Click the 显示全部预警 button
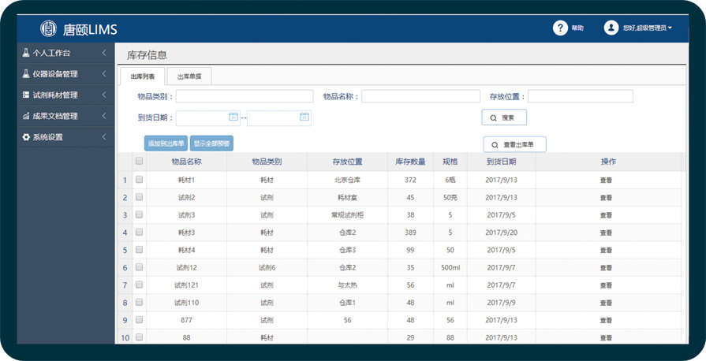706x361 pixels. (x=211, y=143)
